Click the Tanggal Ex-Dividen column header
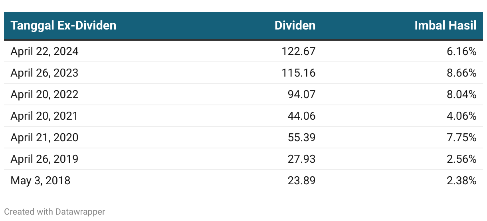Image resolution: width=487 pixels, height=221 pixels. click(x=63, y=26)
